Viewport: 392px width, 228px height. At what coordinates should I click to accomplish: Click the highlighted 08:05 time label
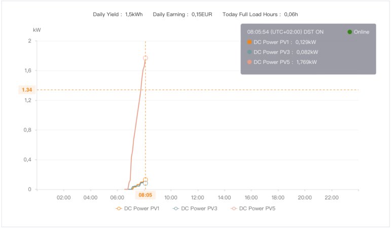(145, 194)
